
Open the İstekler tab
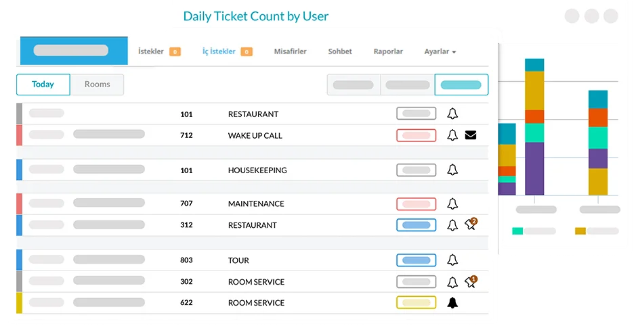click(151, 51)
